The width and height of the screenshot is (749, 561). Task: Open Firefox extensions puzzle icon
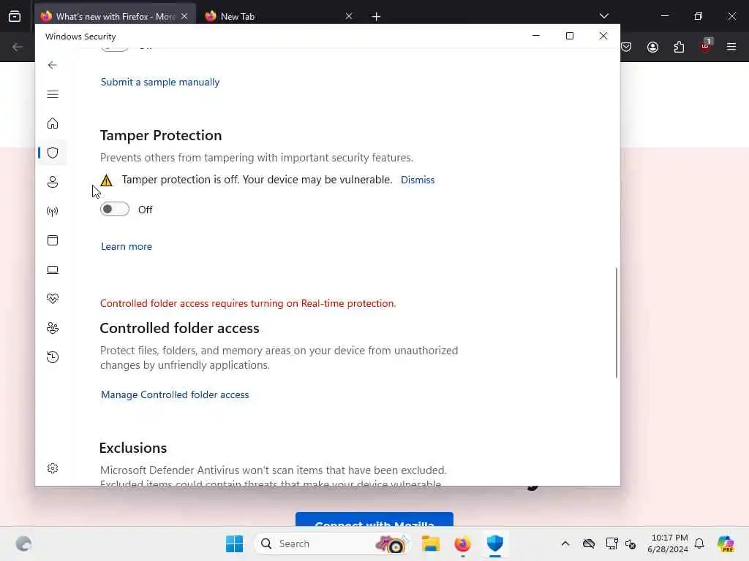(679, 47)
